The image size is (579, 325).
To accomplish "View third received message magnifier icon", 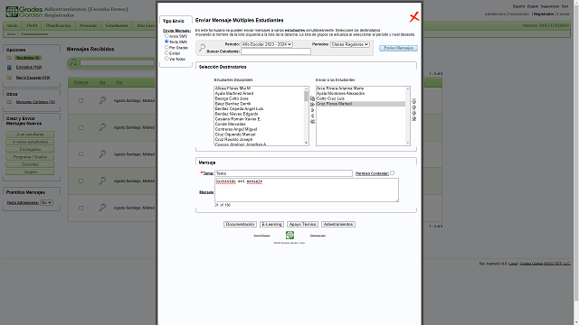I will click(x=102, y=154).
